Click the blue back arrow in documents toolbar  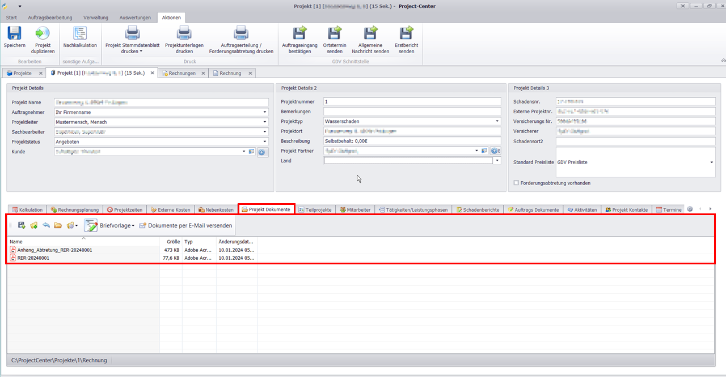click(x=46, y=225)
